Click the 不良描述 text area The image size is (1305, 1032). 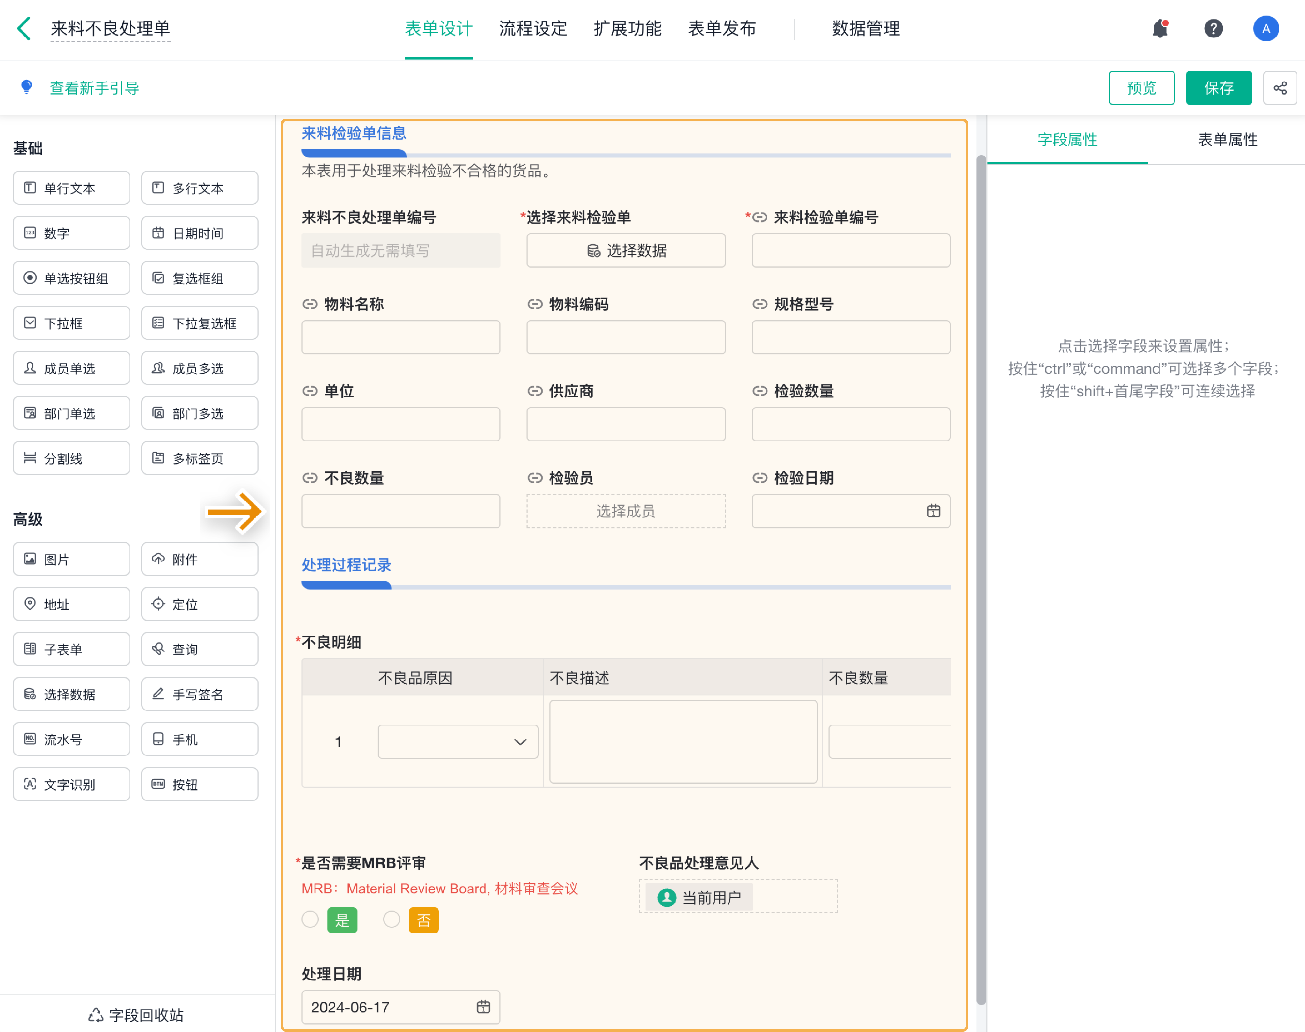683,741
